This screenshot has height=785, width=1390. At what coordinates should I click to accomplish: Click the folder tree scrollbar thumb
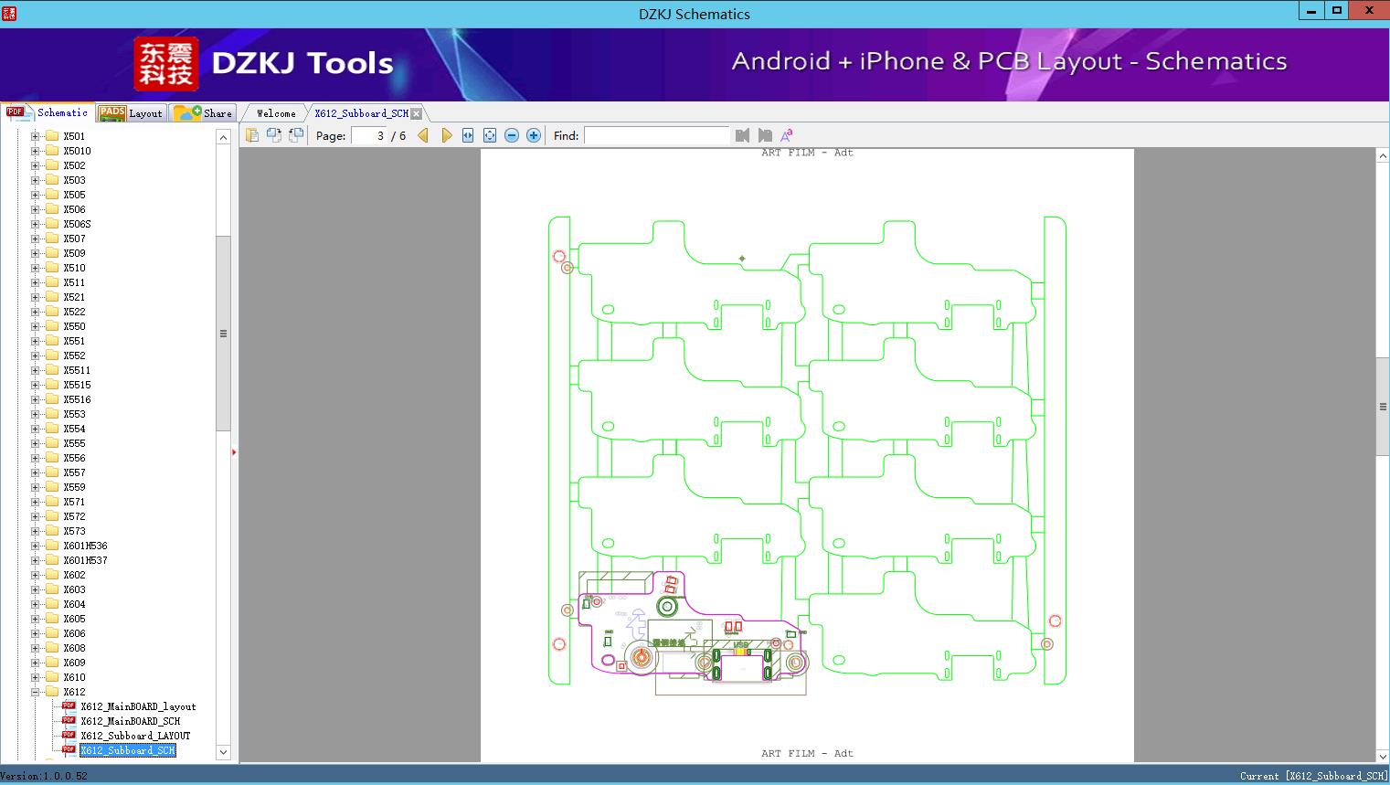(223, 334)
